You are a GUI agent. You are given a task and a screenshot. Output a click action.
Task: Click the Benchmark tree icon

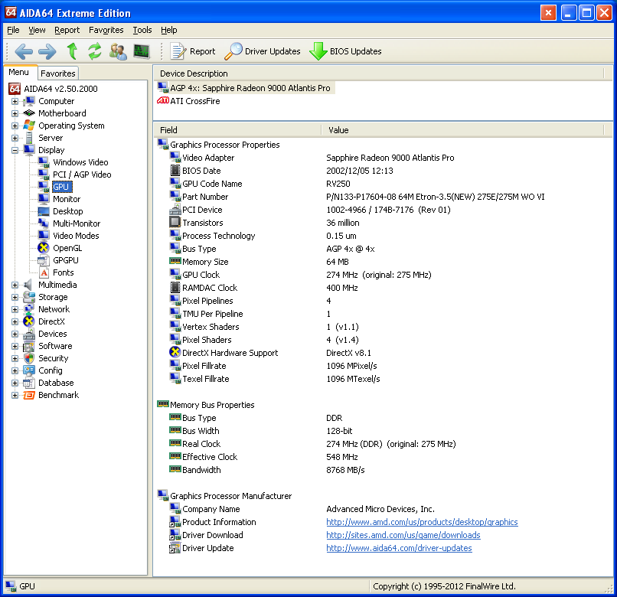pyautogui.click(x=29, y=395)
